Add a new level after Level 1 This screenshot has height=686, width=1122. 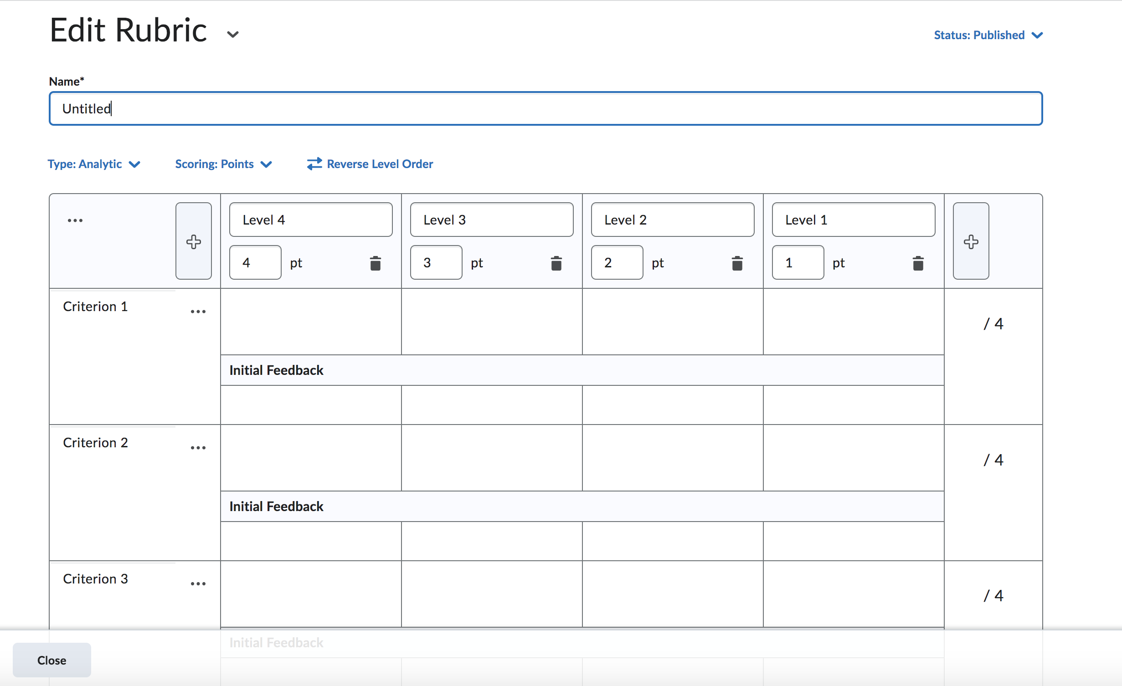coord(971,241)
